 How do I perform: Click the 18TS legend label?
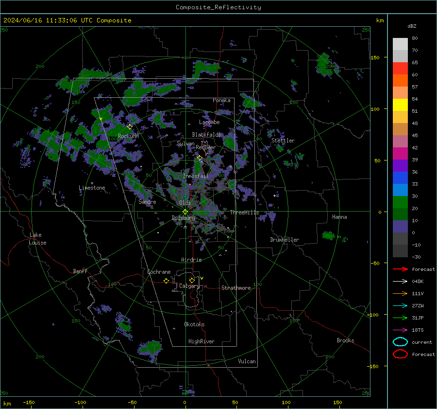tap(418, 330)
